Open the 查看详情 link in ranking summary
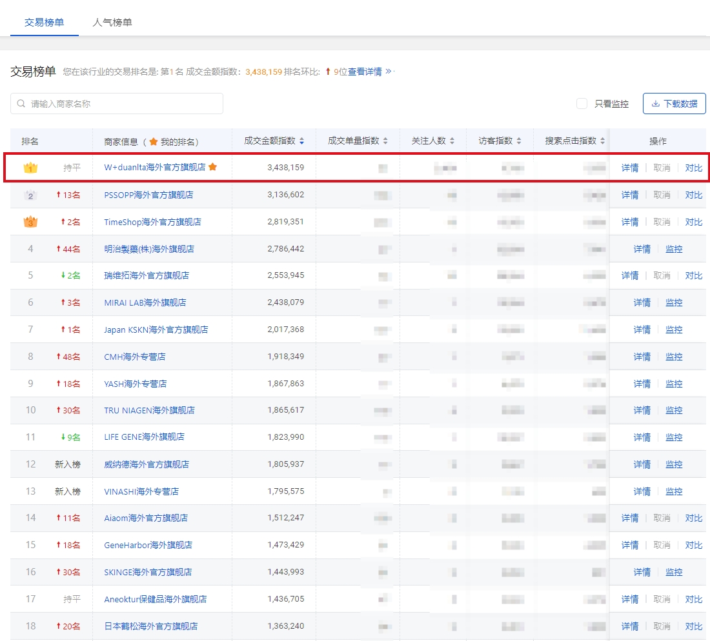Viewport: 710px width, 641px height. coord(365,72)
